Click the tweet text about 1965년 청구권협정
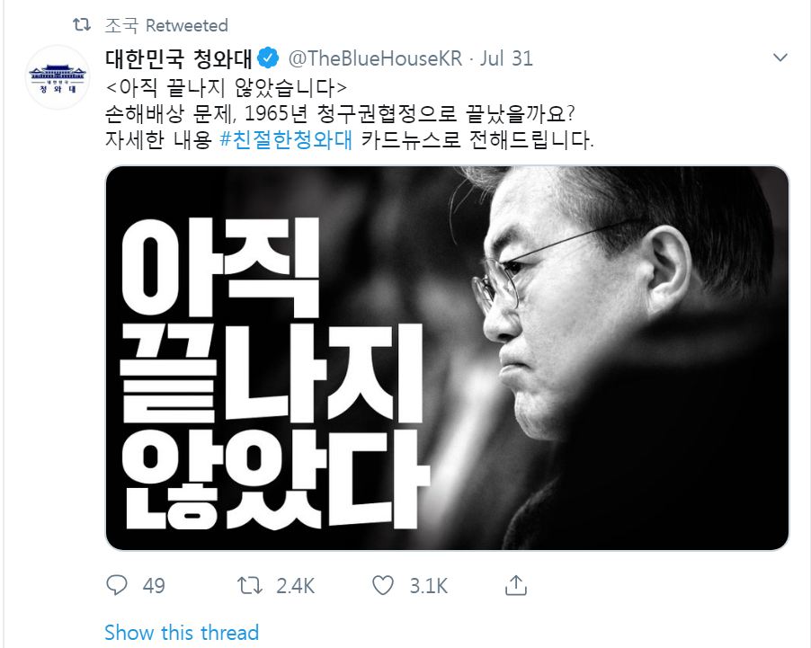 341,113
